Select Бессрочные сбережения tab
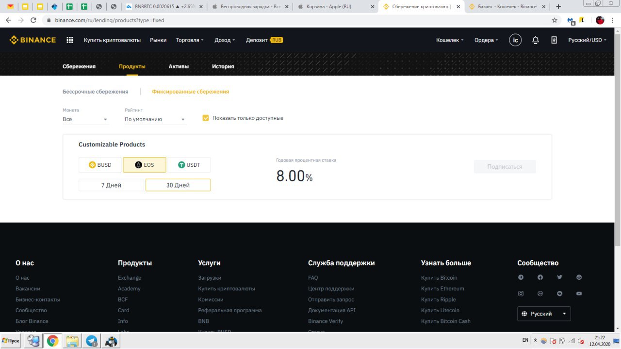Screen dimensions: 621x349 pos(96,92)
